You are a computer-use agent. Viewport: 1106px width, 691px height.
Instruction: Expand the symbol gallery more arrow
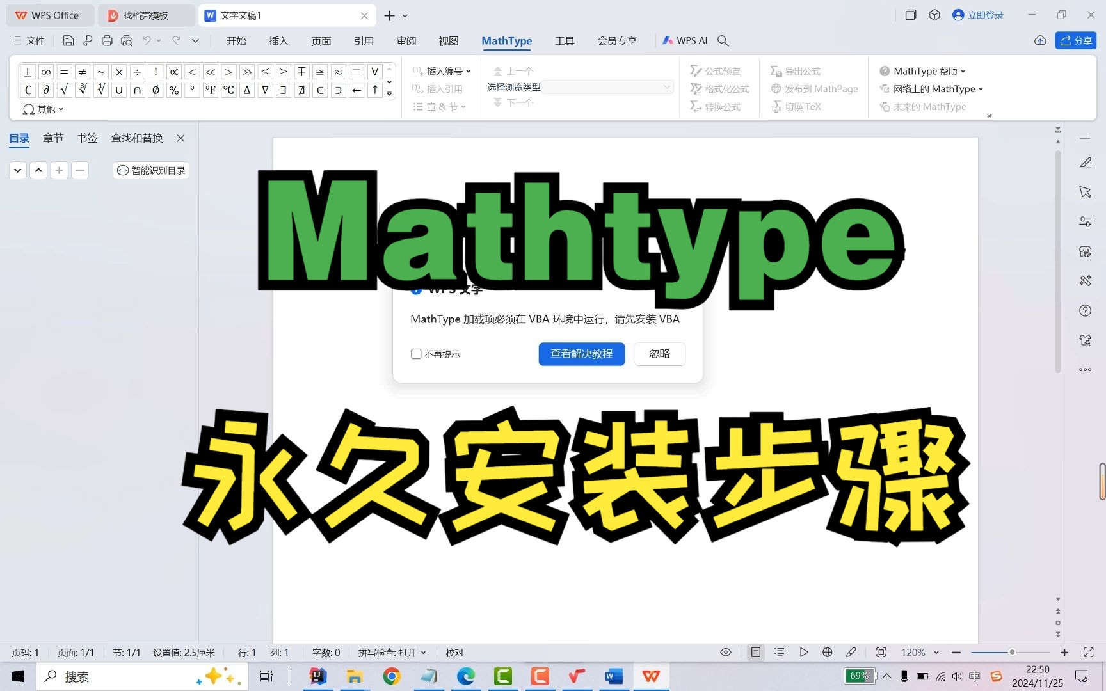(389, 94)
